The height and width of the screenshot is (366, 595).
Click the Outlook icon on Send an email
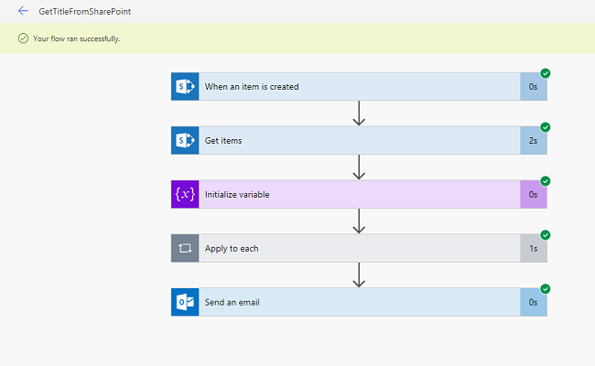tap(185, 302)
